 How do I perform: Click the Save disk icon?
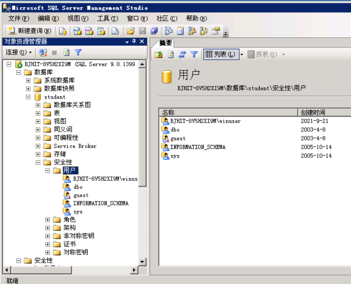(x=142, y=31)
